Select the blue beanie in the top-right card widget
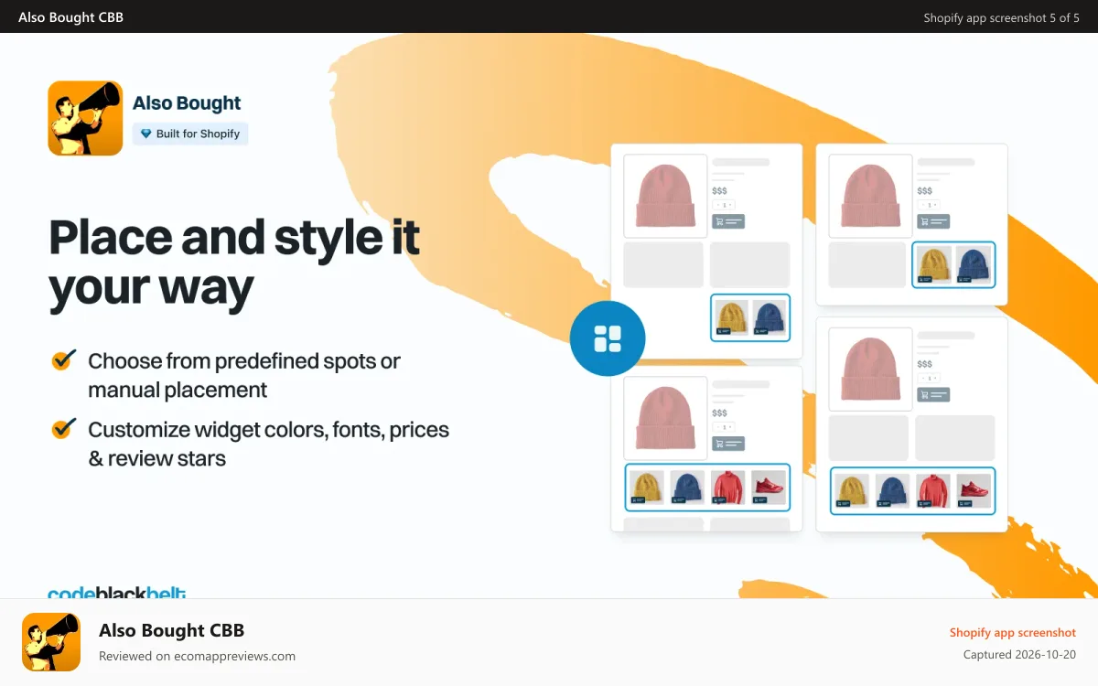Viewport: 1098px width, 686px height. 974,264
